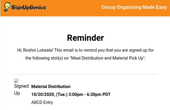Screen dimensions: 170x110
Task: Click the SignUpGenius wordmark text
Action: (29, 7)
